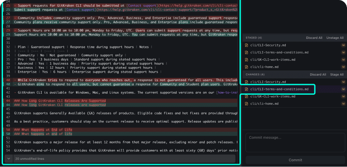Screen dimensions: 347x167
Task: Click Unstage All in the Staged section
Action: (335, 38)
